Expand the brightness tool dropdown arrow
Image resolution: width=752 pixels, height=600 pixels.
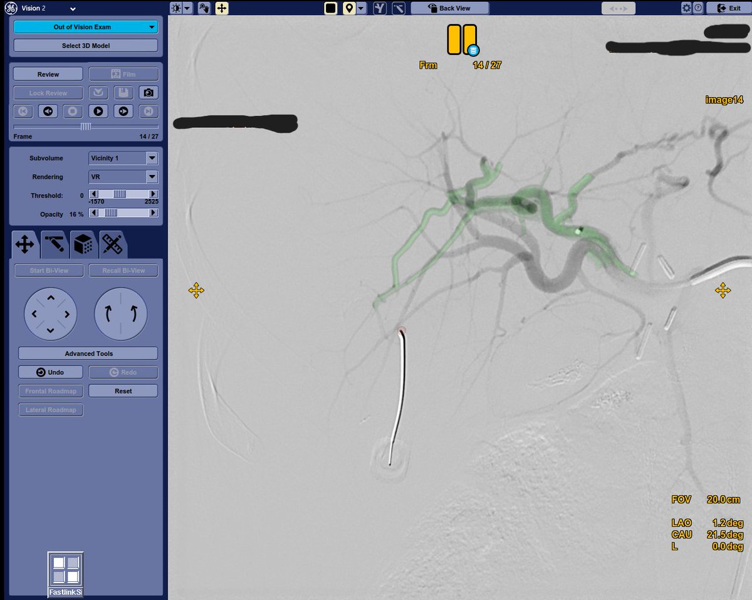(187, 8)
